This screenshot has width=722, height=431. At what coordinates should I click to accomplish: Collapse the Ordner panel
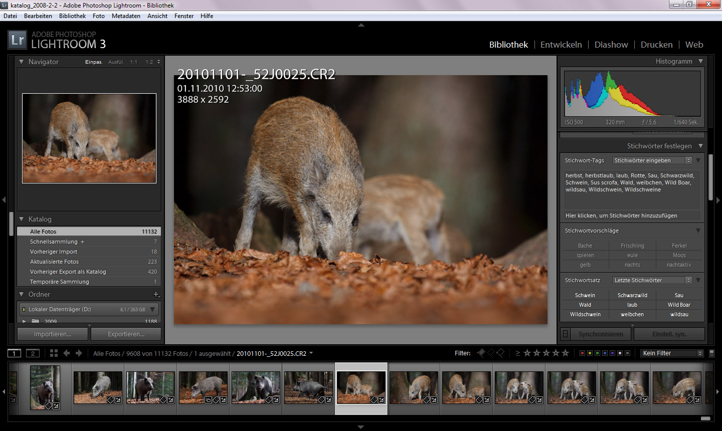pos(22,294)
